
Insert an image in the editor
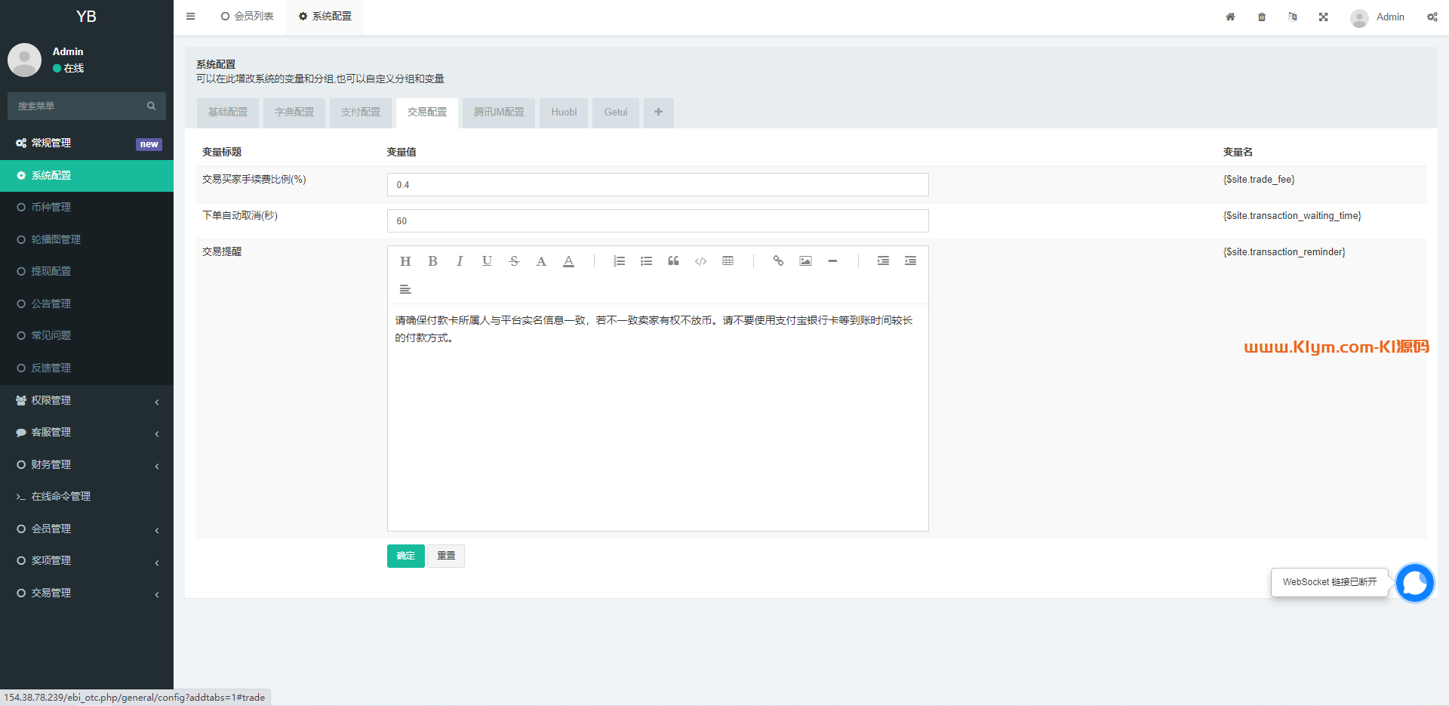(805, 261)
